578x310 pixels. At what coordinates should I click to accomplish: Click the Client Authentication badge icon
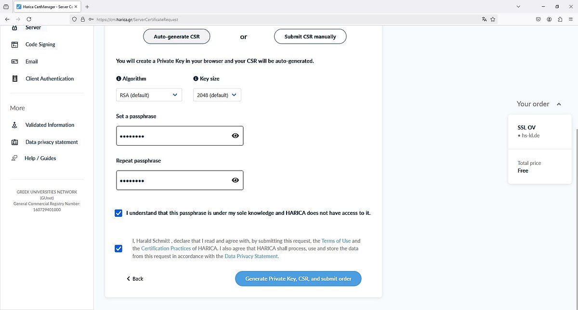tap(15, 78)
